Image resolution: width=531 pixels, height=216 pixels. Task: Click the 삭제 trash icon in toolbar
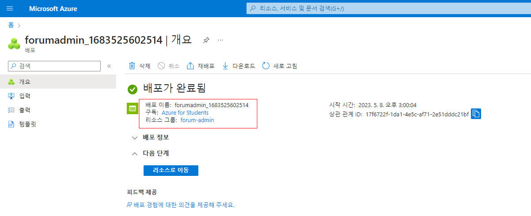[132, 66]
